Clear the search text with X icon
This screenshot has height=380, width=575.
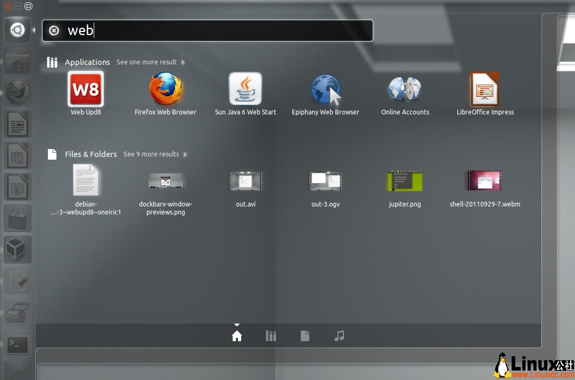click(54, 31)
